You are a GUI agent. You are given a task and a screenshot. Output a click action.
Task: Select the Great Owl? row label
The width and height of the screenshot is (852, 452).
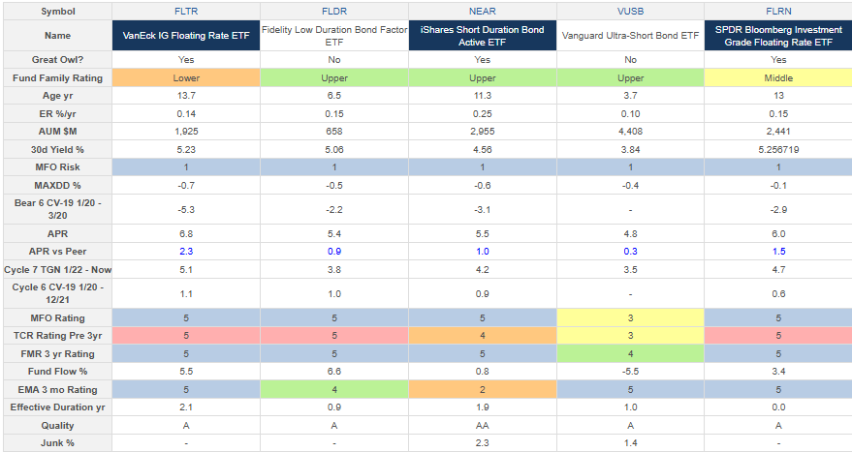[56, 59]
